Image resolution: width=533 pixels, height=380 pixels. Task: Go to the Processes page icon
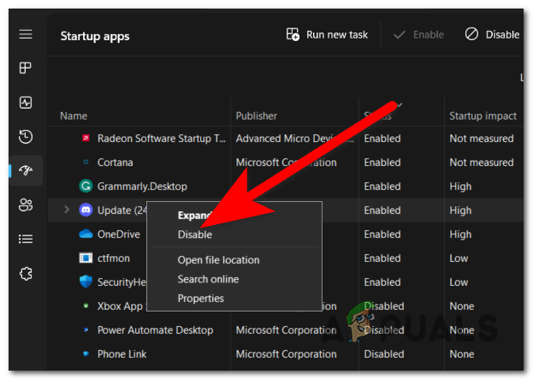[x=26, y=68]
